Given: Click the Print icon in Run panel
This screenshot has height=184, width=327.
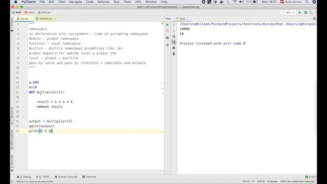Looking at the screenshot, I should point(174,48).
